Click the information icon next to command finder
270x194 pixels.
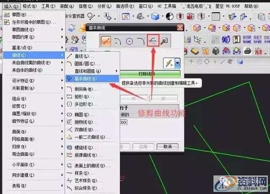click(x=108, y=16)
